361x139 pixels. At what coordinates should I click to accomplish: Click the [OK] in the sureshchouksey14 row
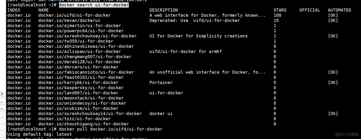coord(333,114)
